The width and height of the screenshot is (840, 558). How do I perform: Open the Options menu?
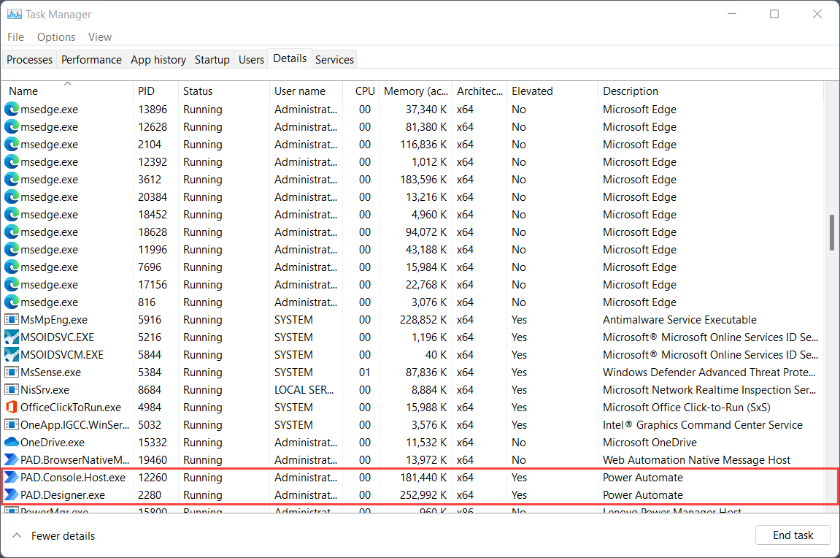[55, 37]
